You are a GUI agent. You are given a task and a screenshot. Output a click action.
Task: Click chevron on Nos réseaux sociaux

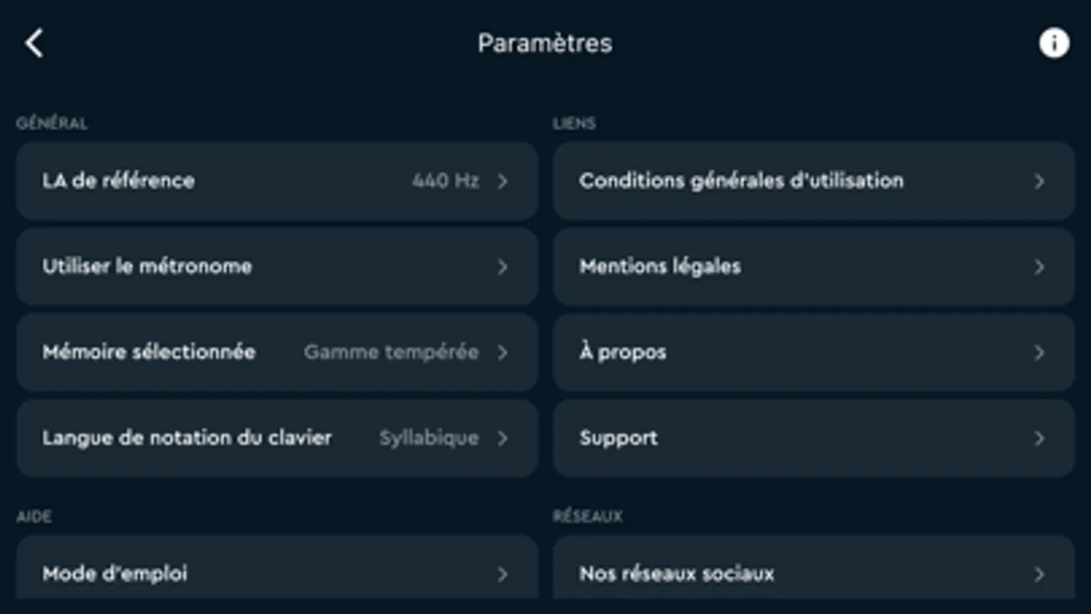click(1039, 574)
